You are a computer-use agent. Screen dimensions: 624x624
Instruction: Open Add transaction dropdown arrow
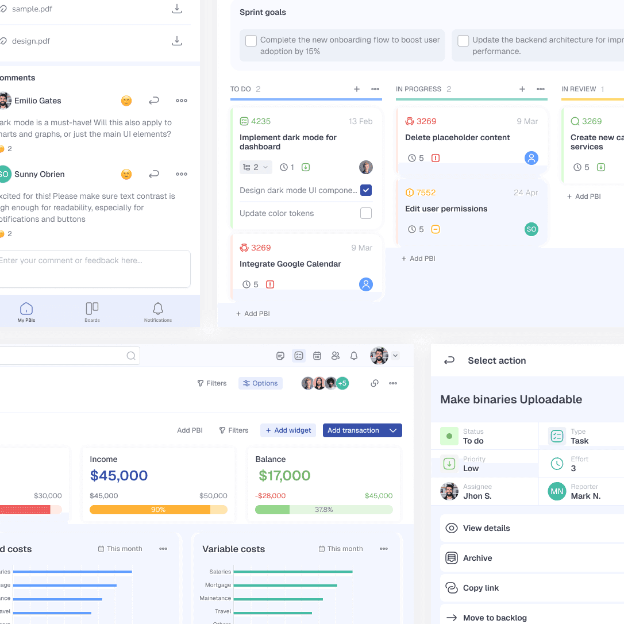[x=393, y=430]
